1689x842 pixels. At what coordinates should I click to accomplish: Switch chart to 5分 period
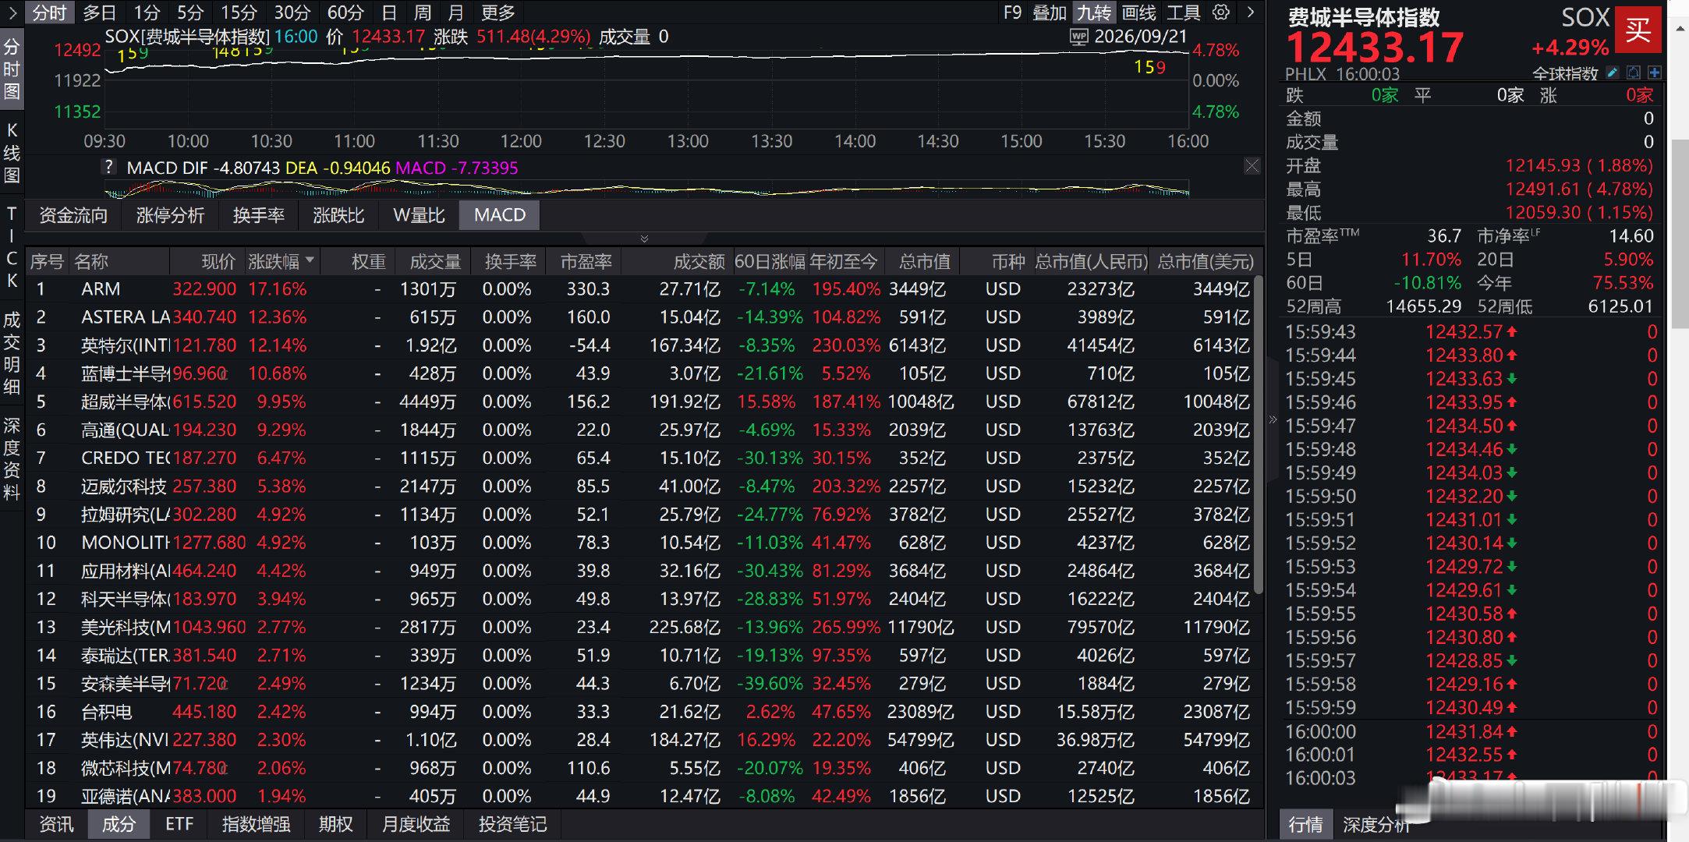[189, 12]
